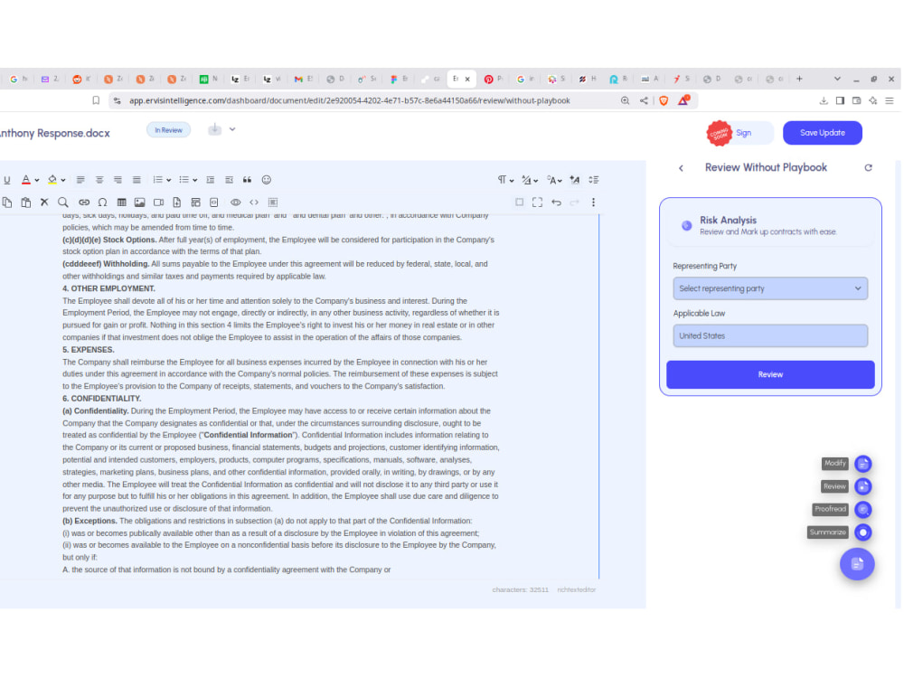
Task: Click the Summarize floating action
Action: coord(863,532)
